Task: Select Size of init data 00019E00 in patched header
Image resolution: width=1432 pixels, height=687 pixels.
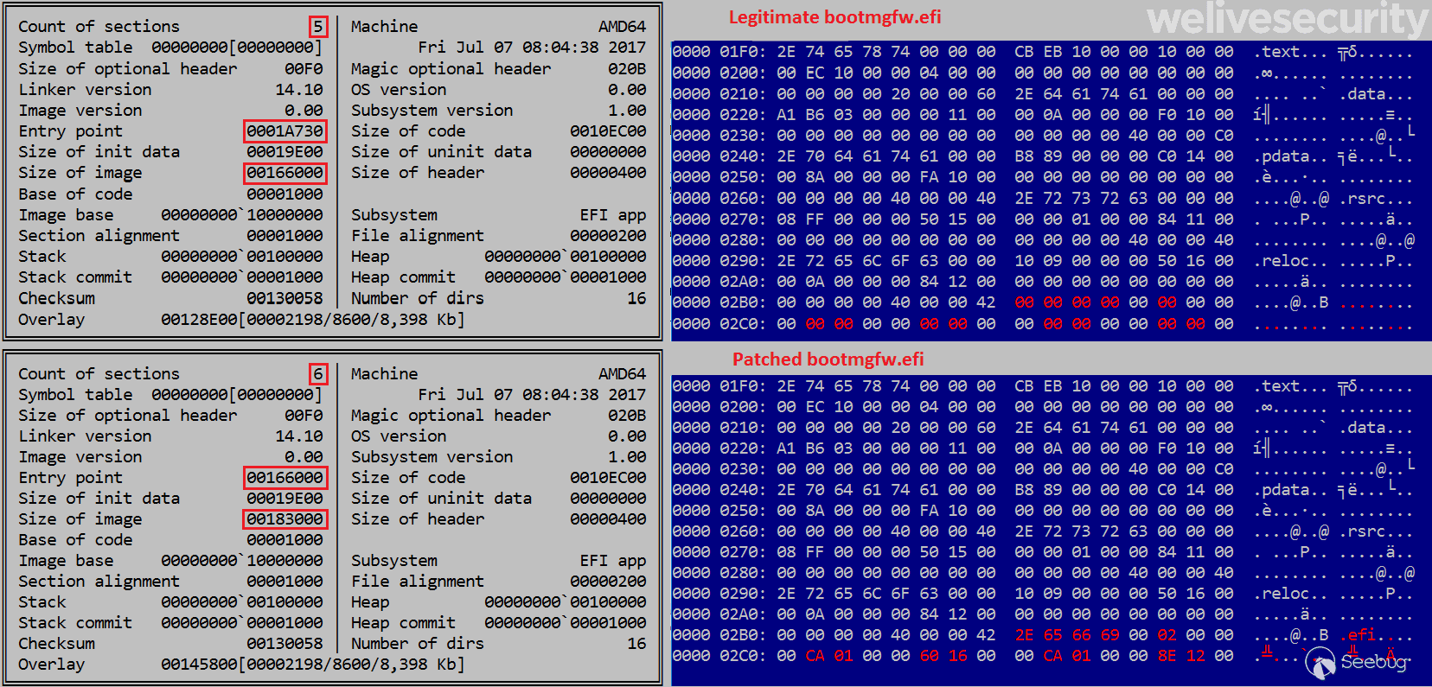Action: point(284,499)
